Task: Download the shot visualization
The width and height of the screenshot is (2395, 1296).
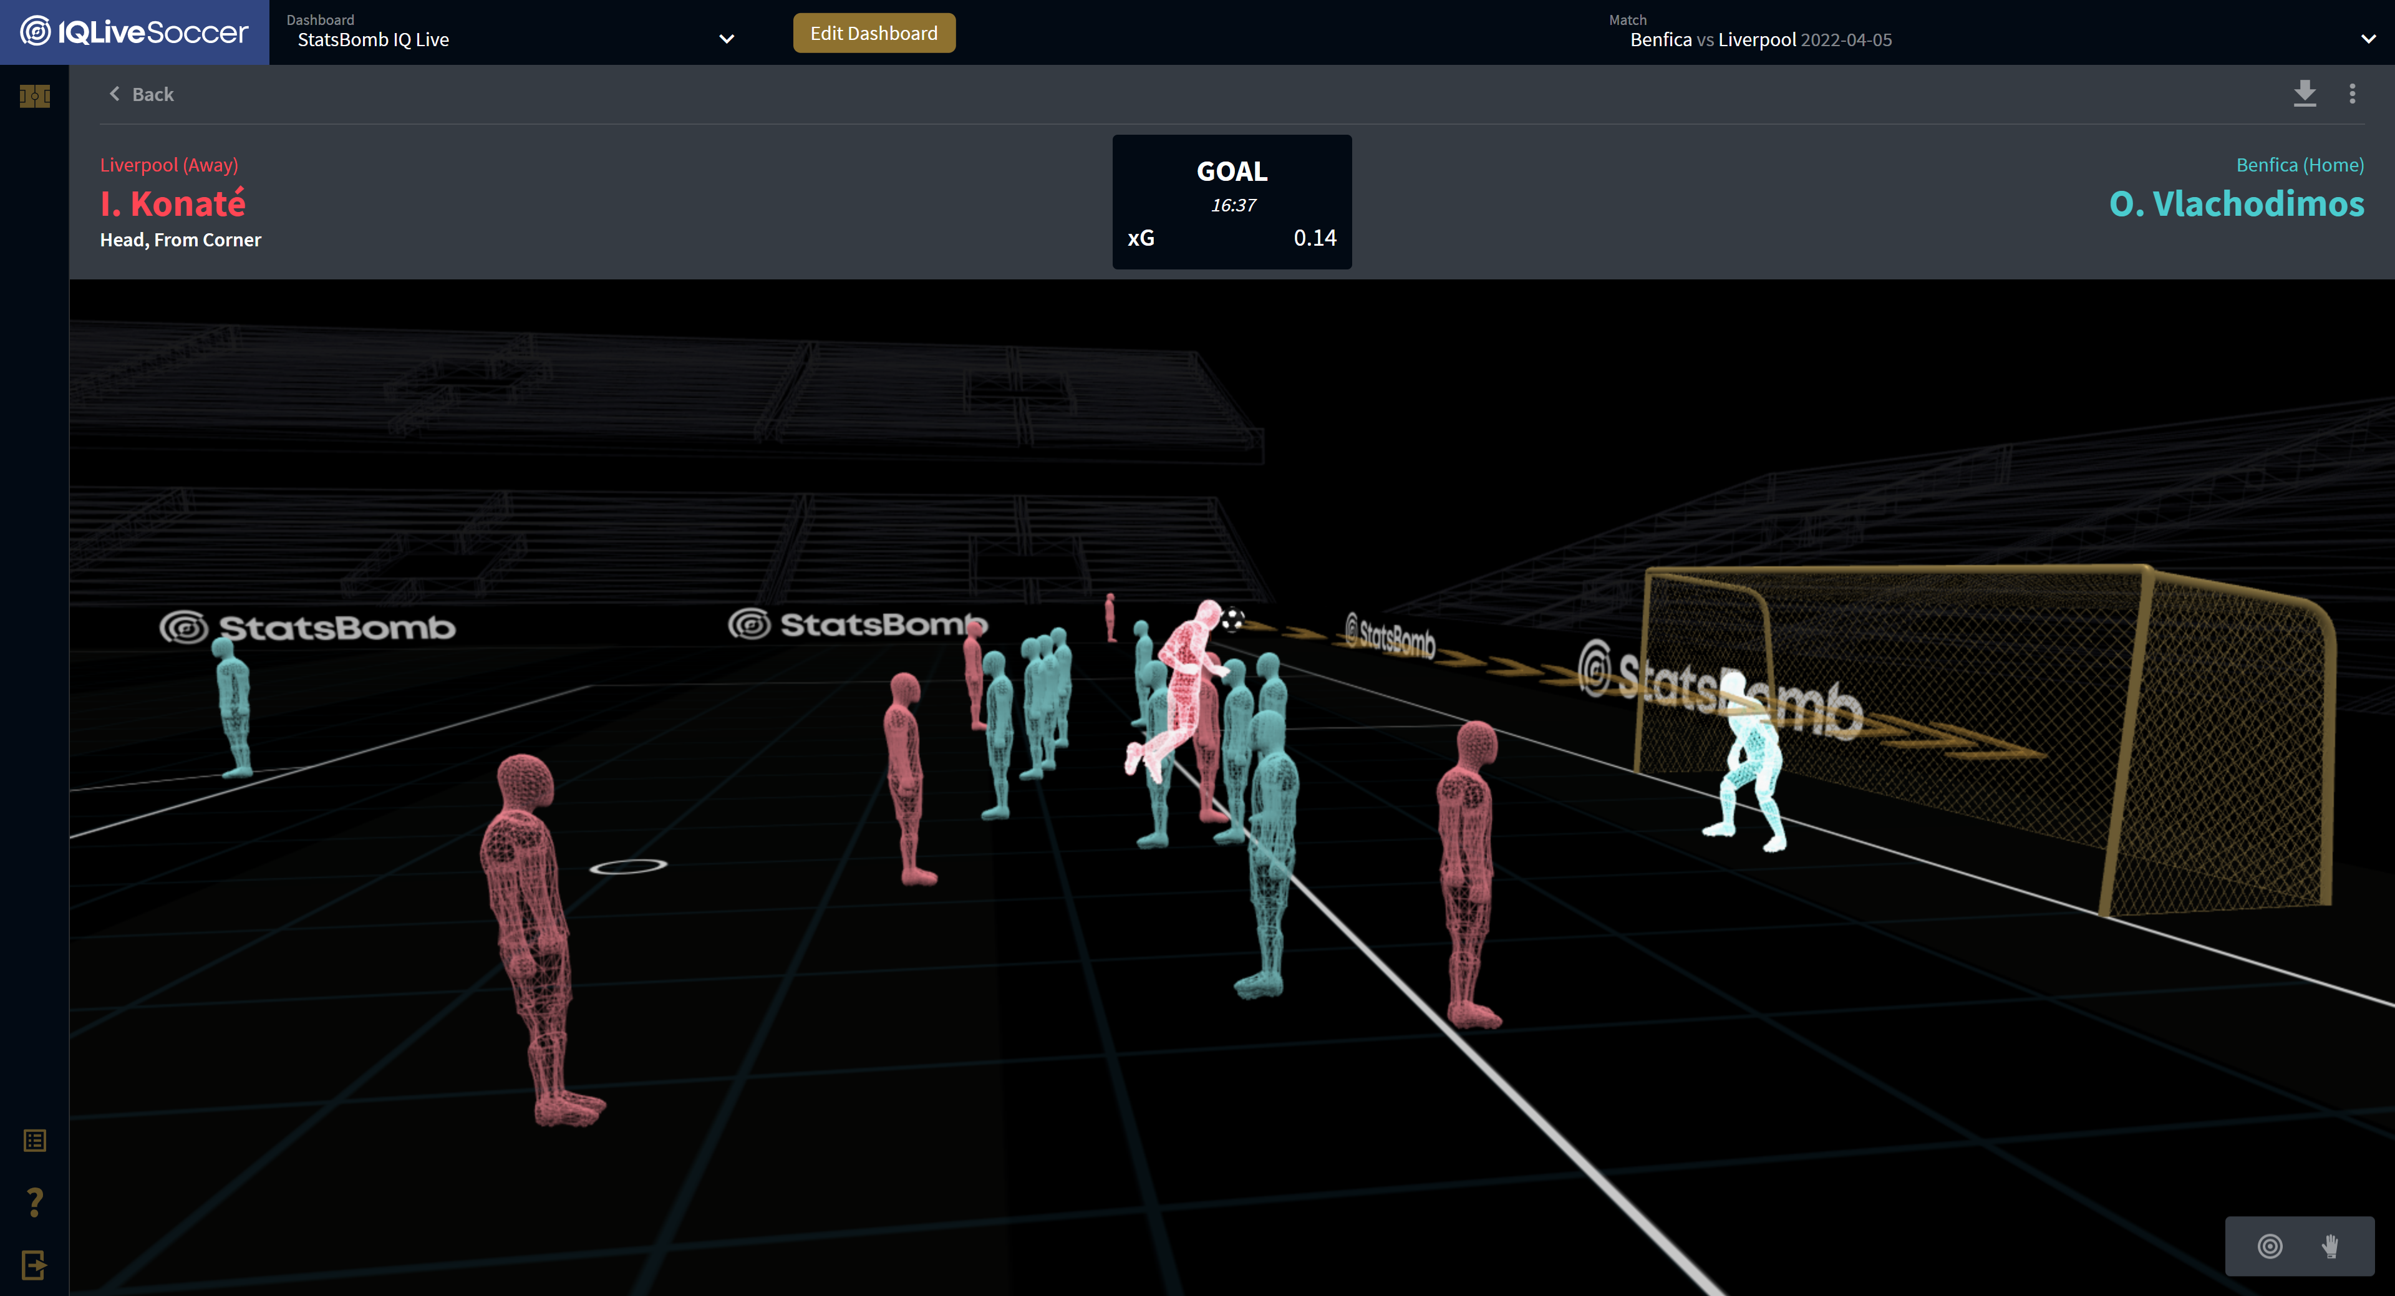Action: pos(2305,94)
